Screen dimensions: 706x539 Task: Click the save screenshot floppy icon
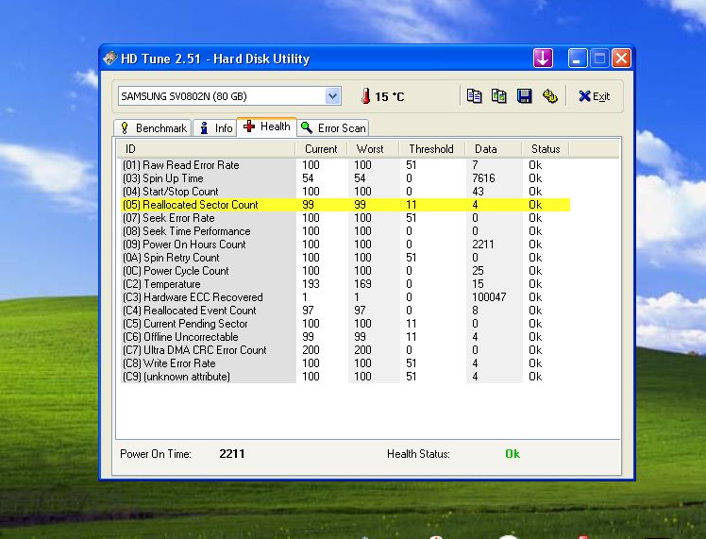pyautogui.click(x=525, y=96)
